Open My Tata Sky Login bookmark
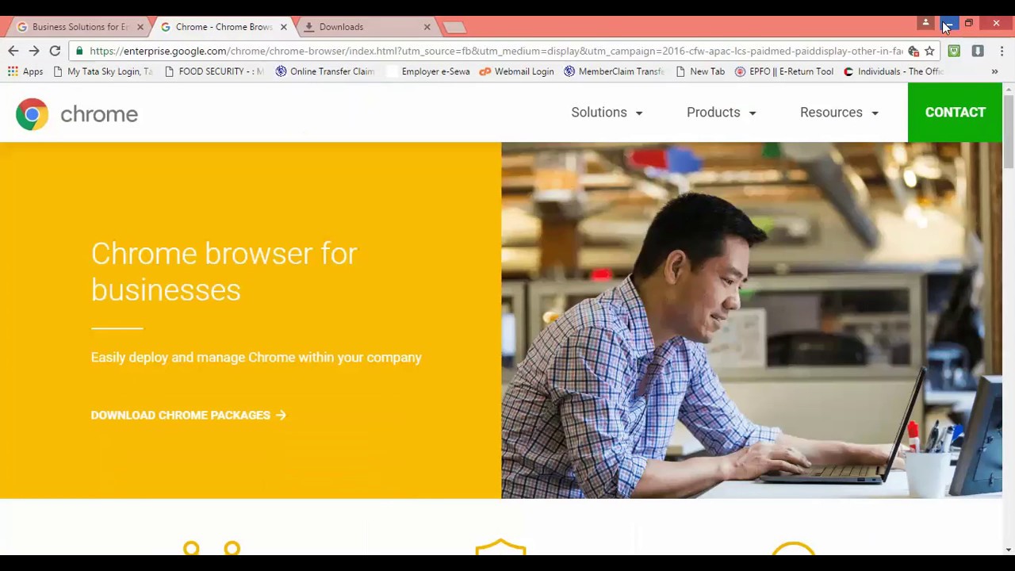Screen dimensions: 1015x571 (102, 71)
